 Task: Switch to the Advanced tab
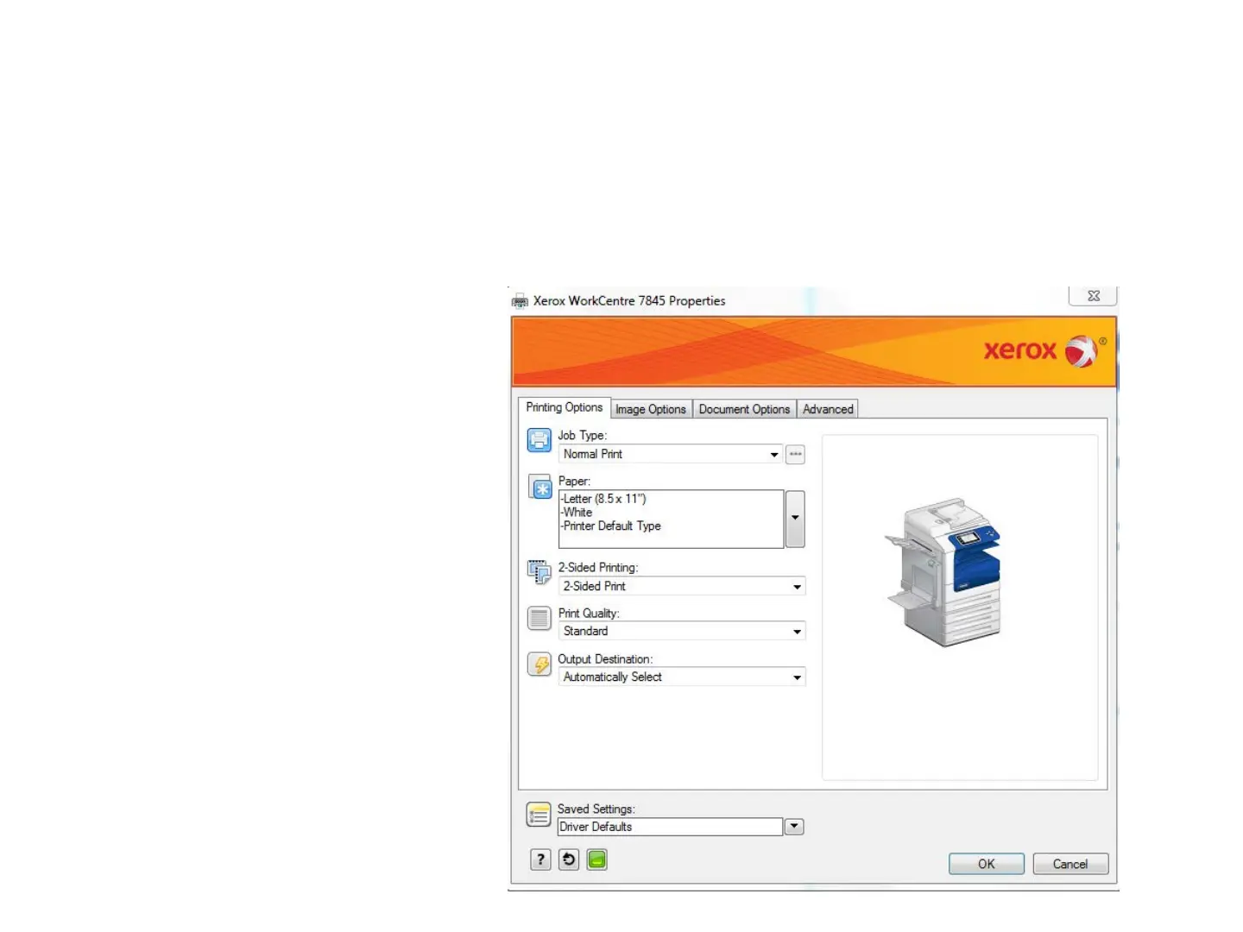[x=828, y=409]
